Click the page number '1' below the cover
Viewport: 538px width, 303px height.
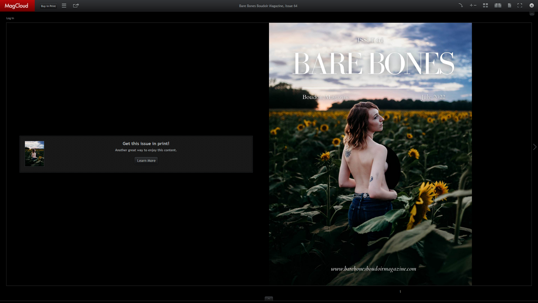[400, 292]
